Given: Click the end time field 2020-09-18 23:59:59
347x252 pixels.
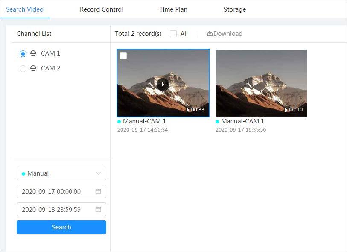Looking at the screenshot, I should pyautogui.click(x=61, y=209).
